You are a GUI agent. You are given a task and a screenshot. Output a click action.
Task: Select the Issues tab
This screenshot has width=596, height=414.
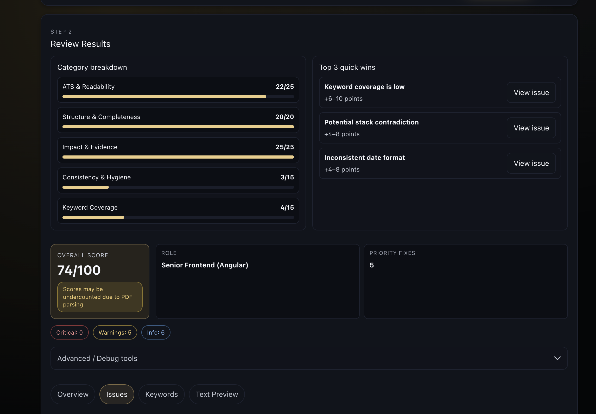coord(117,394)
